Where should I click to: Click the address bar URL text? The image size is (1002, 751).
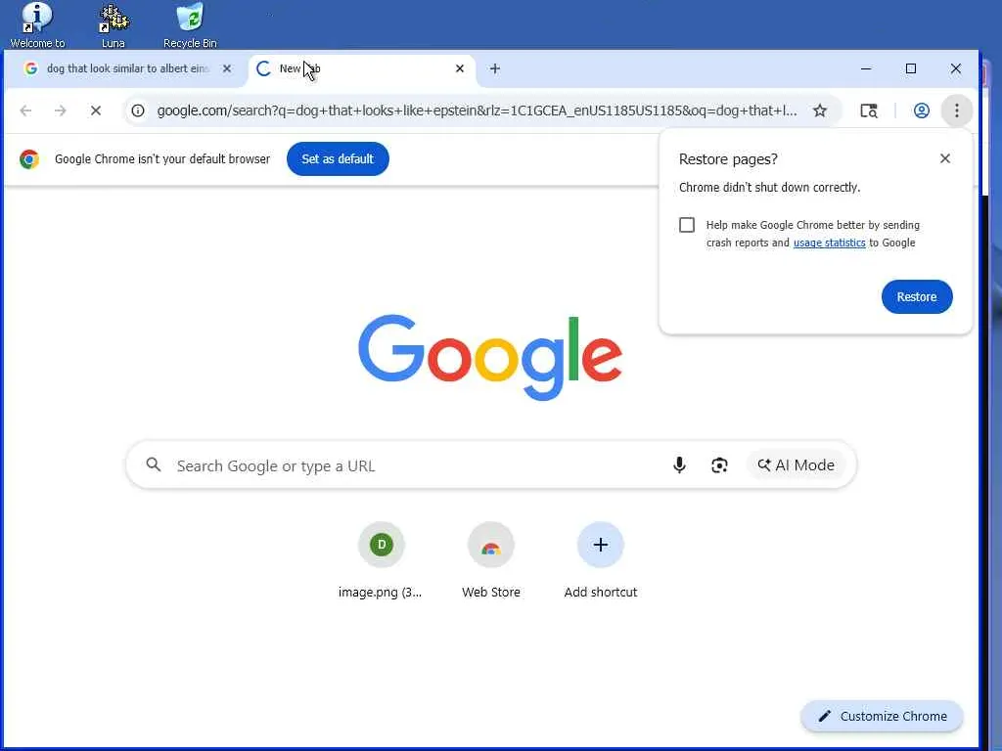click(477, 110)
